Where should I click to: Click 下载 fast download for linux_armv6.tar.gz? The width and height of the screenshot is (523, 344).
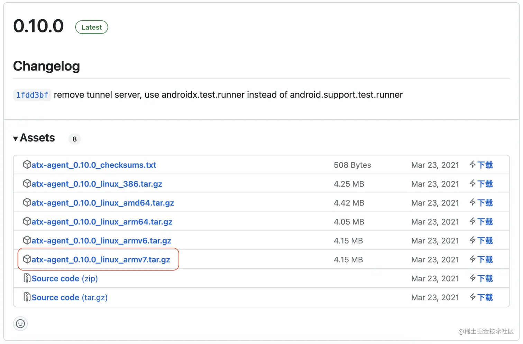click(x=481, y=241)
